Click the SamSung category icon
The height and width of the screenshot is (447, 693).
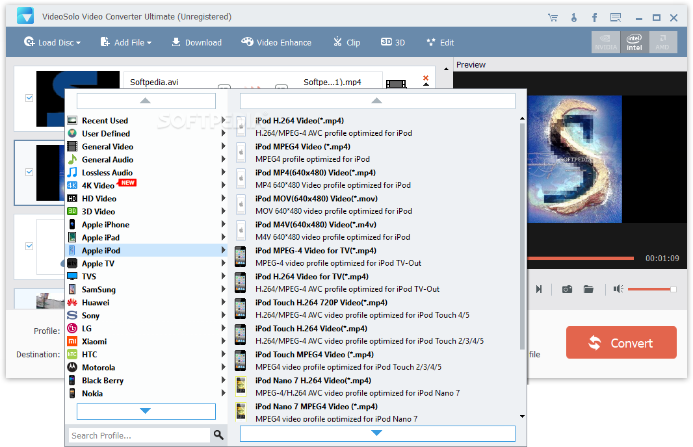click(72, 289)
